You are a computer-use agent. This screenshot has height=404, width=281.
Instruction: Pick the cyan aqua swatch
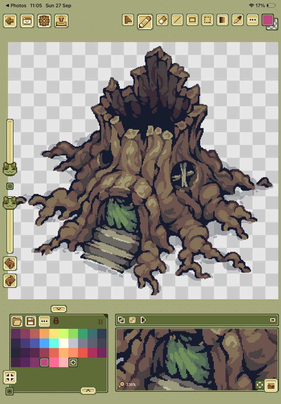click(54, 343)
